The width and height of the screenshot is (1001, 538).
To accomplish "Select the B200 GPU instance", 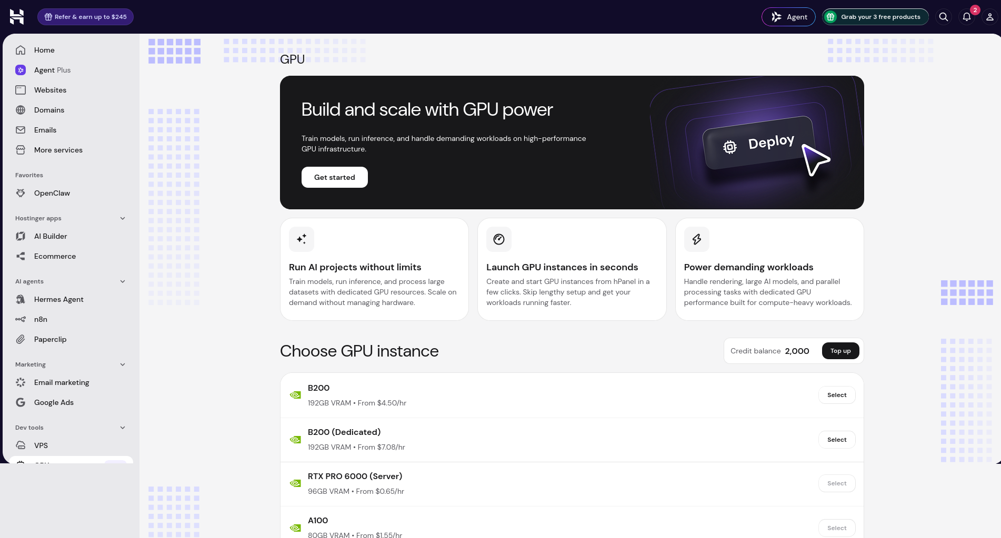I will click(x=837, y=395).
